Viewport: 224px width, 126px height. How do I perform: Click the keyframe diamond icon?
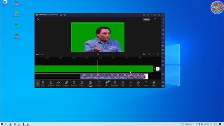click(144, 55)
